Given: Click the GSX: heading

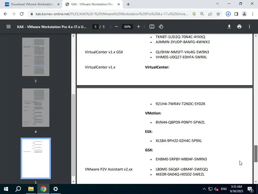Looking at the screenshot, I should 149,150.
